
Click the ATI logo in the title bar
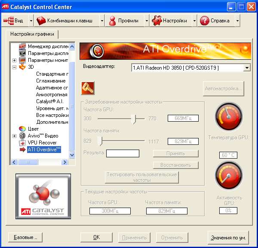click(x=5, y=6)
